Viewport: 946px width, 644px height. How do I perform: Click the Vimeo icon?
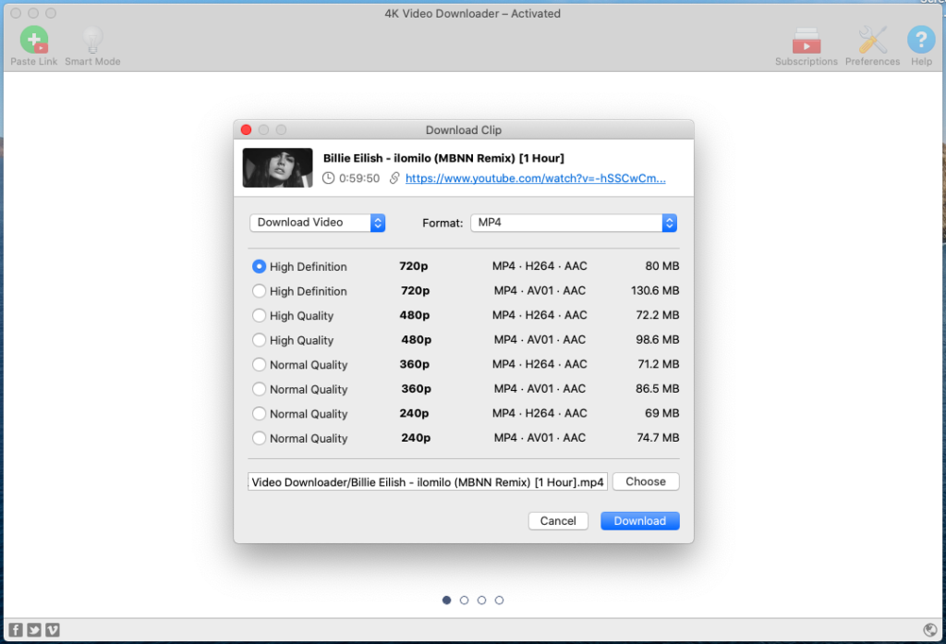(x=52, y=629)
